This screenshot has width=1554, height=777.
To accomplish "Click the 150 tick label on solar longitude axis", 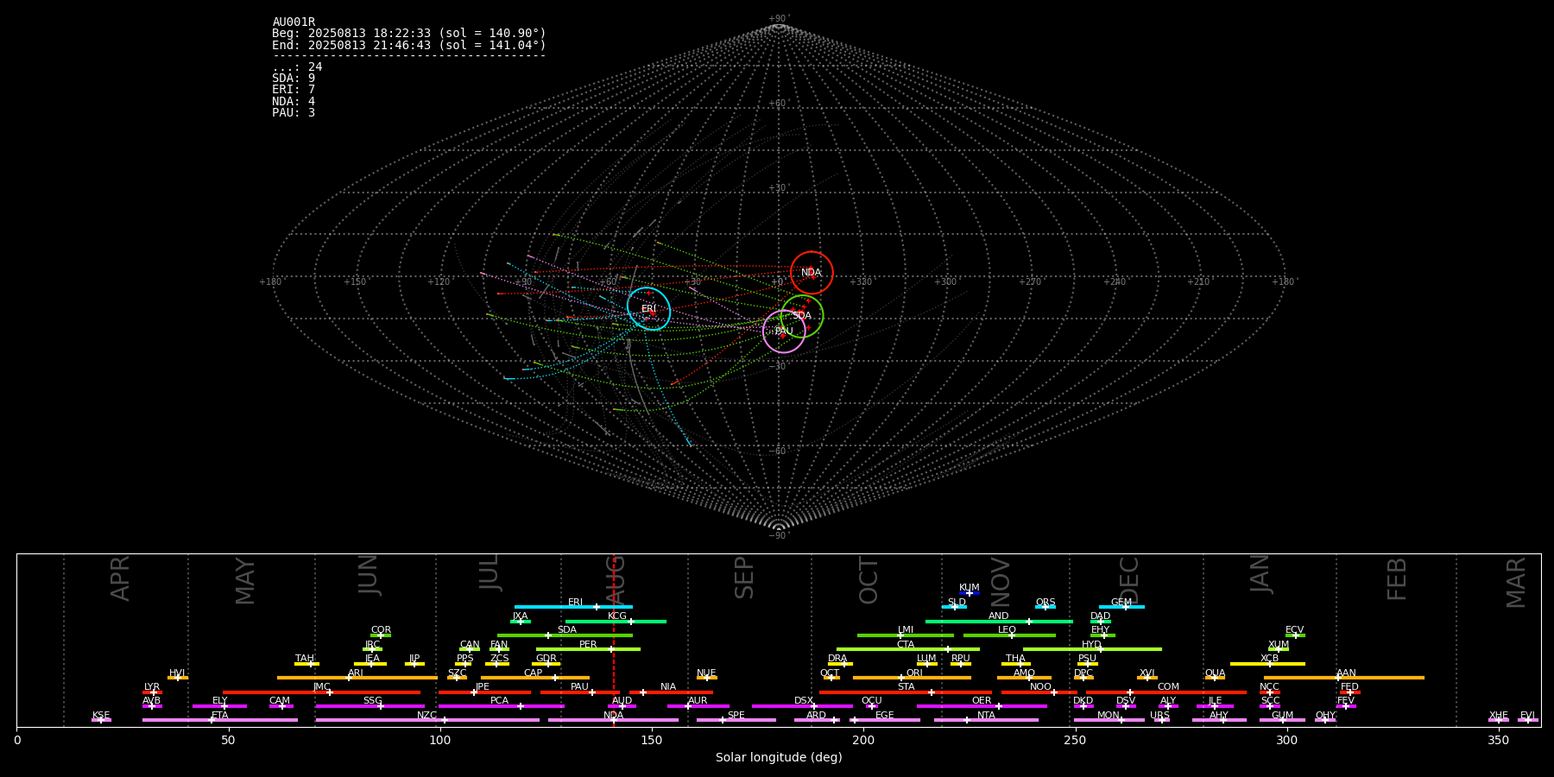I will [x=652, y=740].
